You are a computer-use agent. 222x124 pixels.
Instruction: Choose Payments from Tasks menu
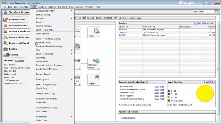click(41, 58)
